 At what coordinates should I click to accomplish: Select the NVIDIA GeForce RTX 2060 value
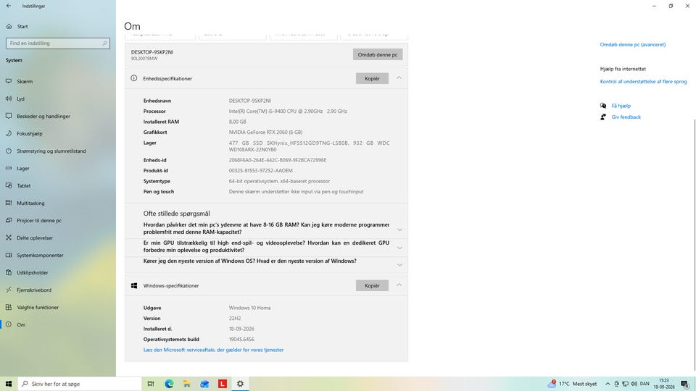pos(265,132)
